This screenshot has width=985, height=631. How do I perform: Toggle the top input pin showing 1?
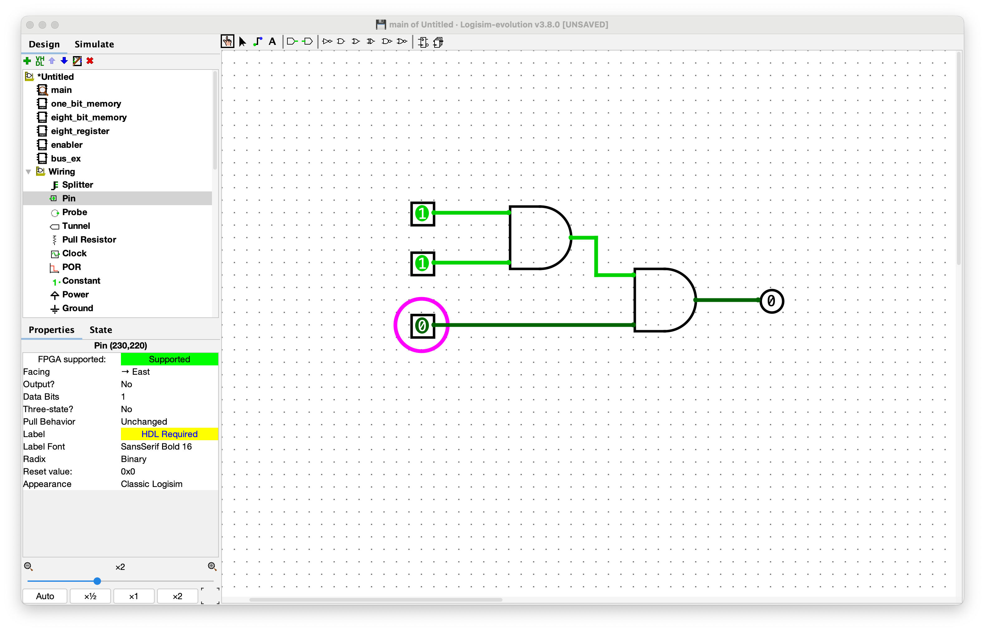coord(422,214)
